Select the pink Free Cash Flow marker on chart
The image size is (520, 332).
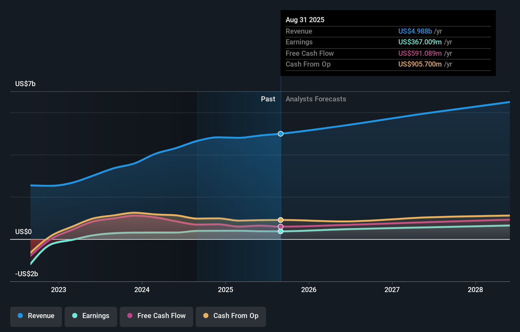[x=280, y=226]
